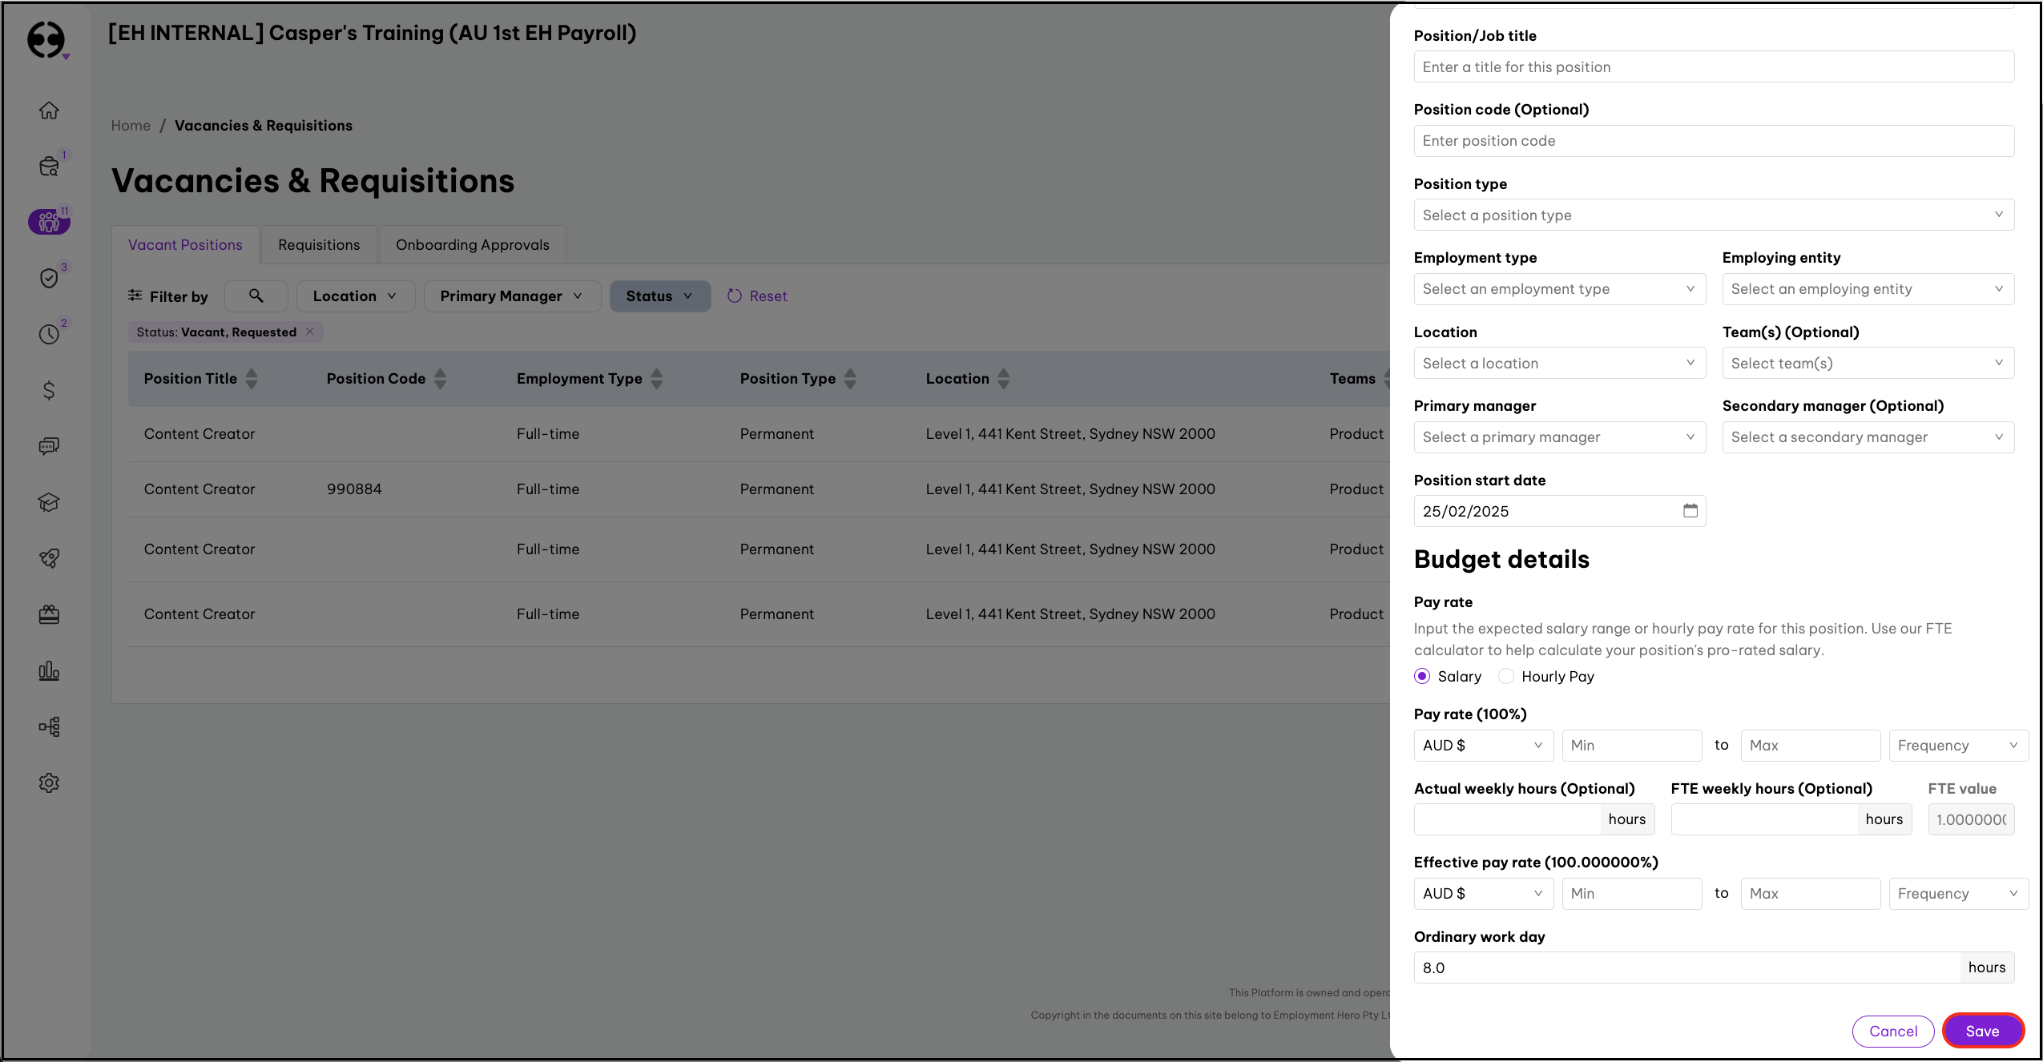Click the calendar icon in start date field
This screenshot has height=1062, width=2043.
tap(1690, 511)
